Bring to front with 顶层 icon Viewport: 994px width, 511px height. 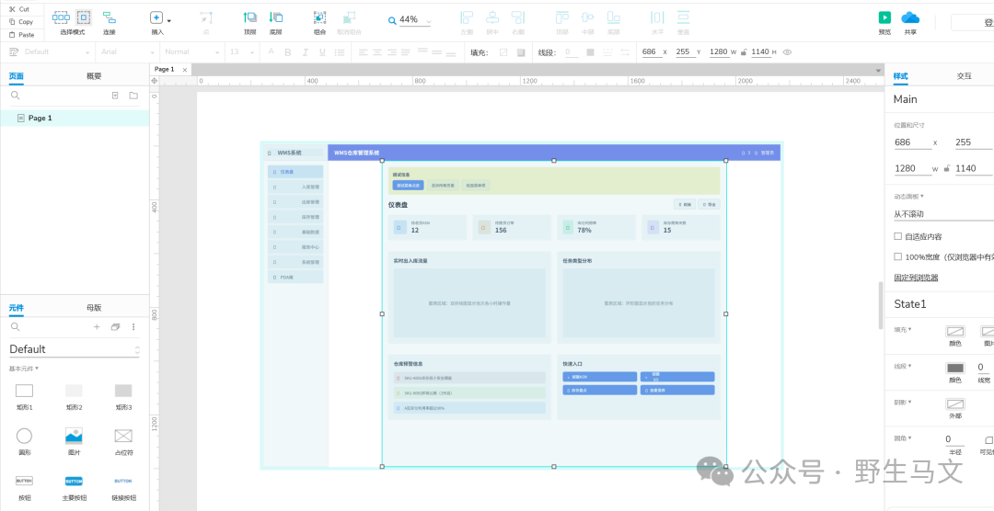point(249,17)
